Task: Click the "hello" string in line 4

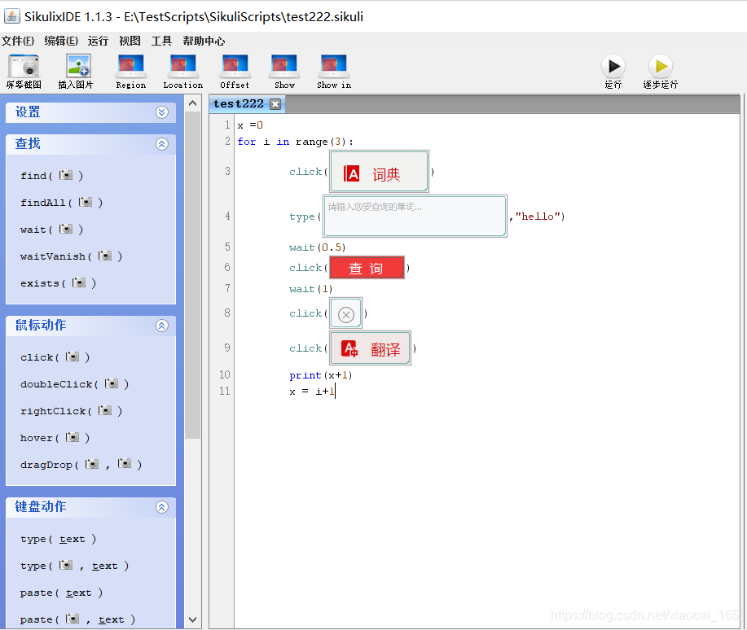Action: coord(538,217)
